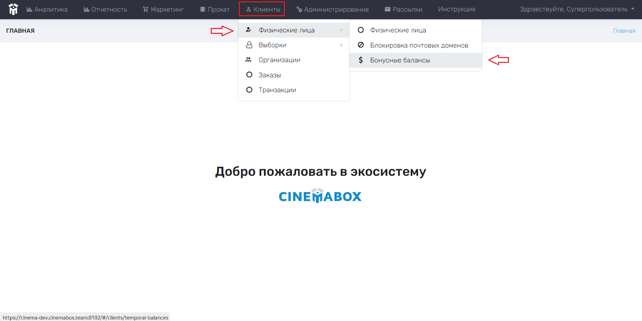Screen dimensions: 642x321
Task: Click the person-edit icon of Физические лица menu row
Action: click(x=249, y=30)
